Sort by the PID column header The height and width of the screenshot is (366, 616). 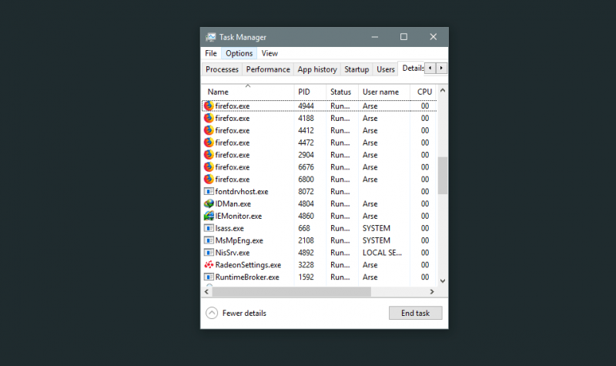[310, 92]
